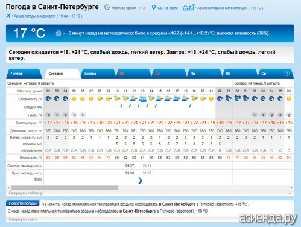Open Архив погоды на метеостанции link
301x227 pixels.
point(230,8)
